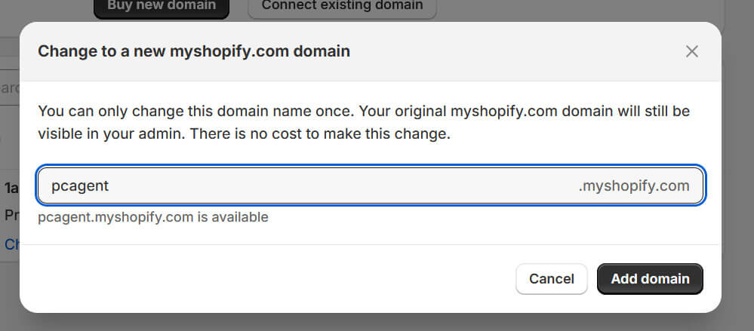Image resolution: width=754 pixels, height=331 pixels.
Task: Focus the partially hidden search field at left
Action: [x=8, y=88]
